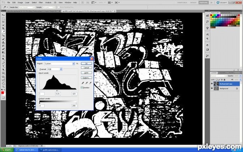
Task: Click the input midtone gray slider
Action: (57, 90)
